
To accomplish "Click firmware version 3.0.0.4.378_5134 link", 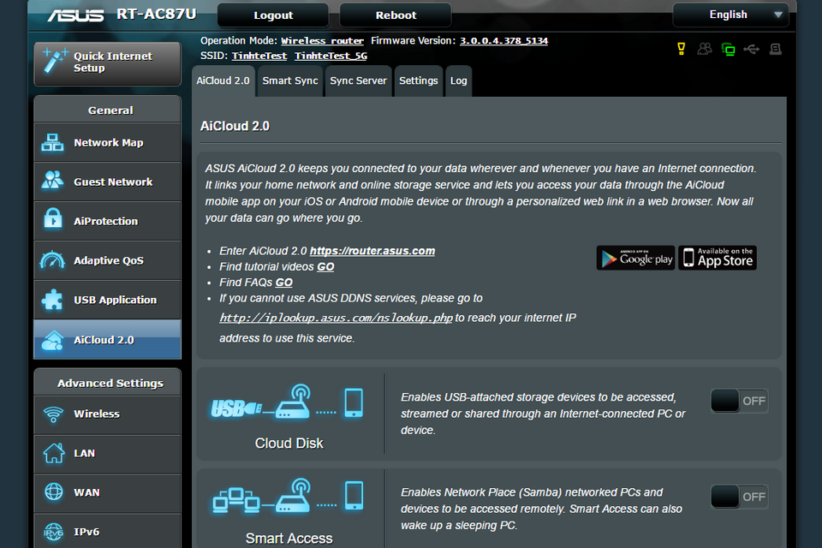I will click(x=503, y=41).
